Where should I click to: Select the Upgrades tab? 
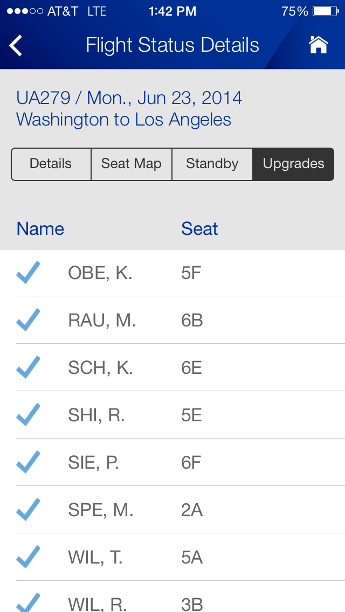coord(293,164)
